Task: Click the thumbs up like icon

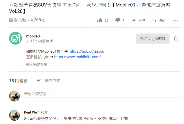Action: click(x=100, y=20)
